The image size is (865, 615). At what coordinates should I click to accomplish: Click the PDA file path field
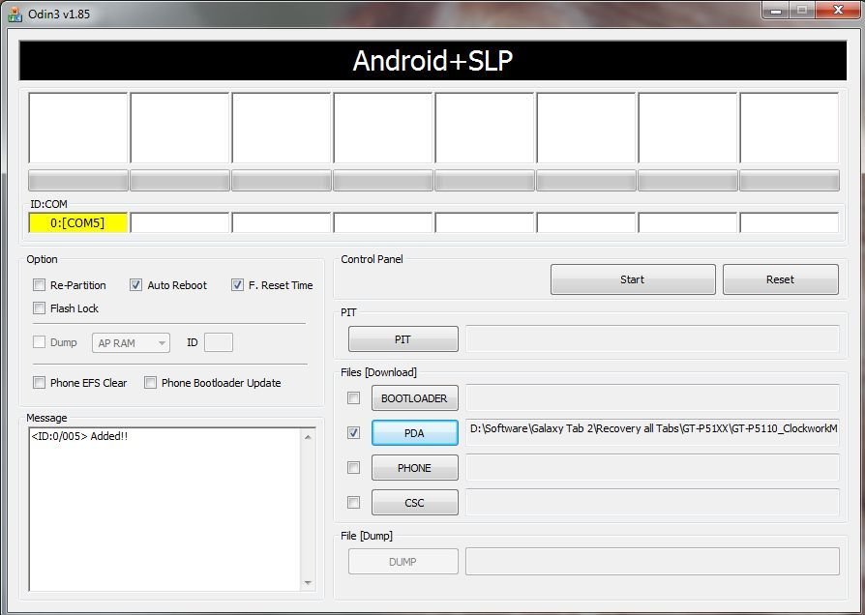click(652, 432)
